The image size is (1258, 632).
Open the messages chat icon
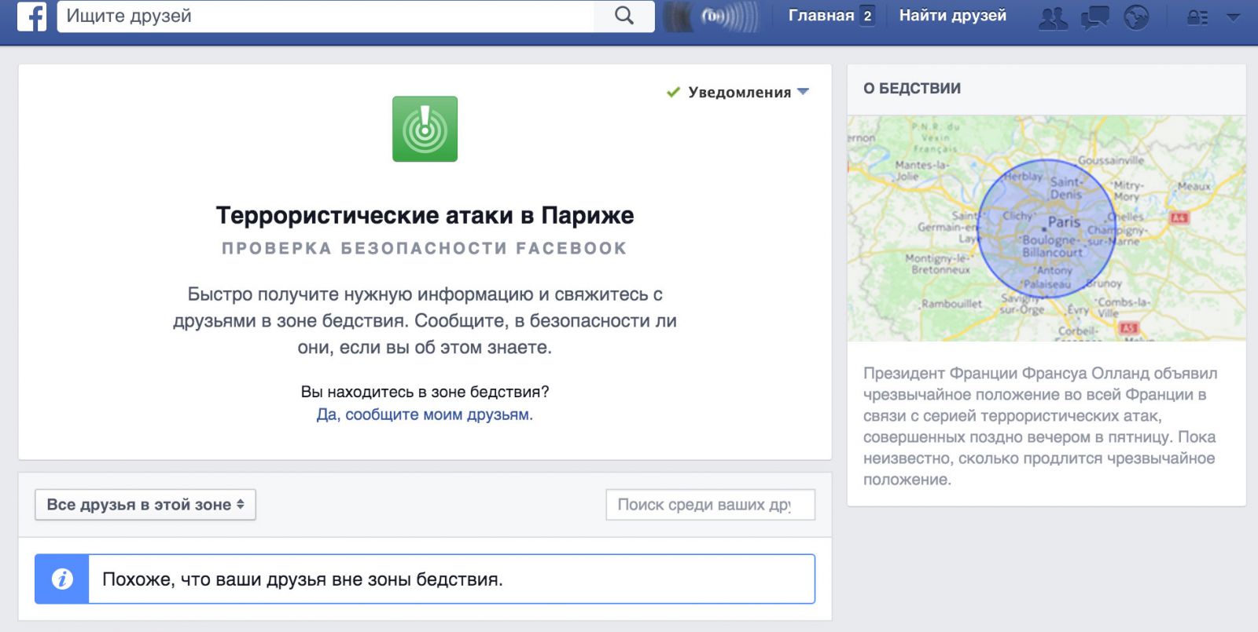pyautogui.click(x=1094, y=17)
